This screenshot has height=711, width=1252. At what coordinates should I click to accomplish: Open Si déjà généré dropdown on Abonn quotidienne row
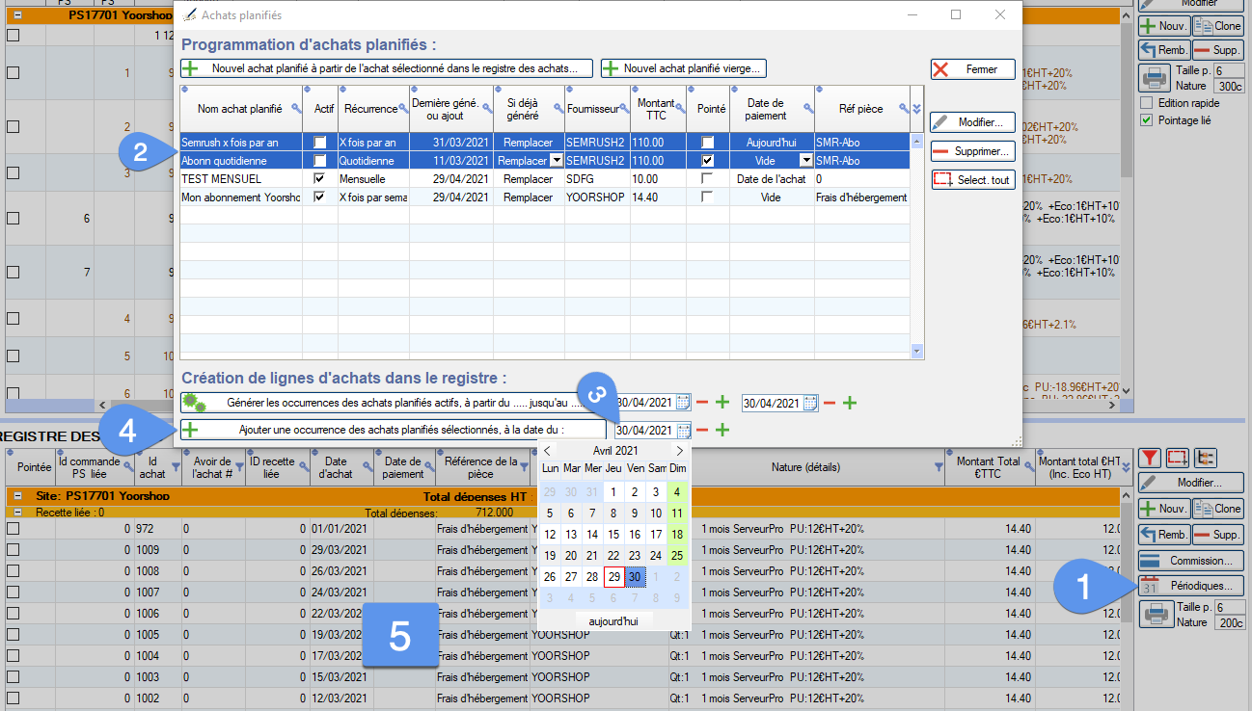tap(556, 161)
